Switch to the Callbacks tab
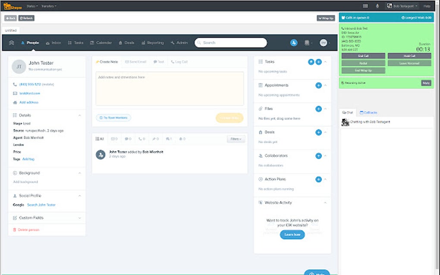 coord(369,112)
